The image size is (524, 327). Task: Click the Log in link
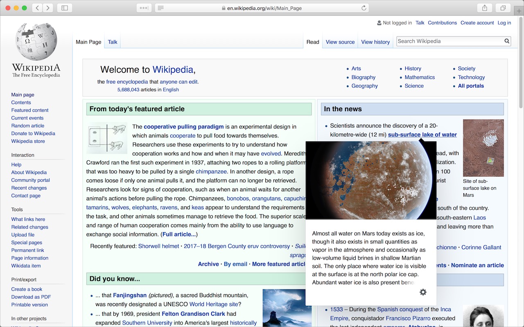[504, 23]
